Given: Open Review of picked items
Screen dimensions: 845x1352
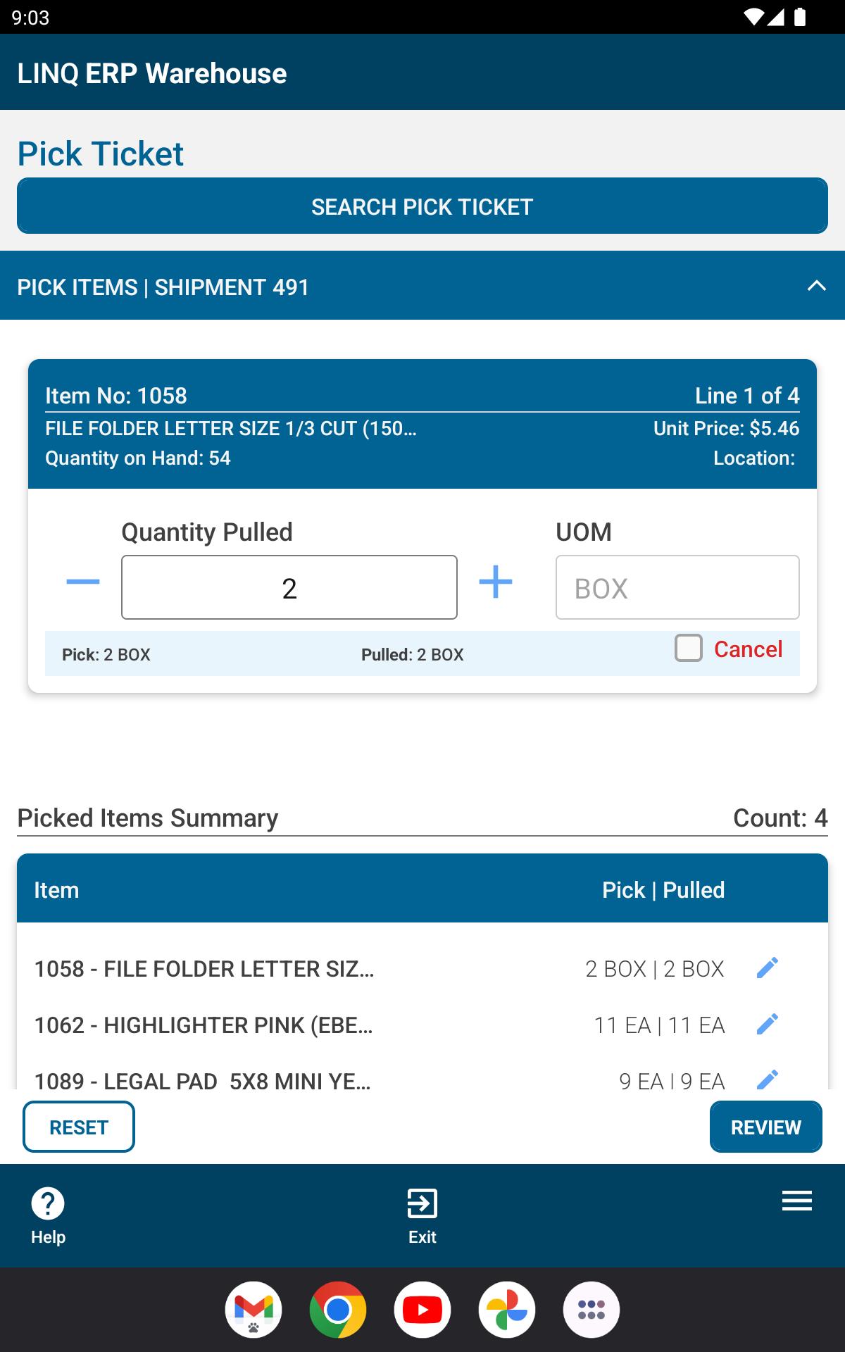Looking at the screenshot, I should (x=766, y=1127).
